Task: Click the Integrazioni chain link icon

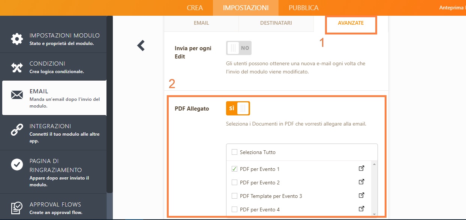Action: coord(17,130)
